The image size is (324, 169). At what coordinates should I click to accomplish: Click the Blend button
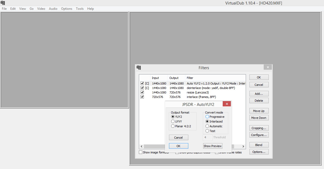point(259,145)
